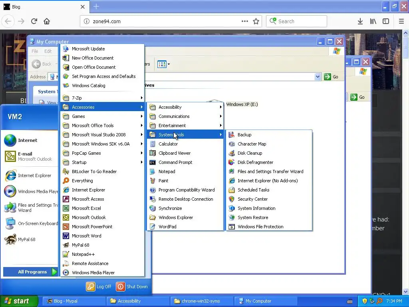This screenshot has height=307, width=409.
Task: Open Internet from the Start menu pinned list
Action: point(29,140)
